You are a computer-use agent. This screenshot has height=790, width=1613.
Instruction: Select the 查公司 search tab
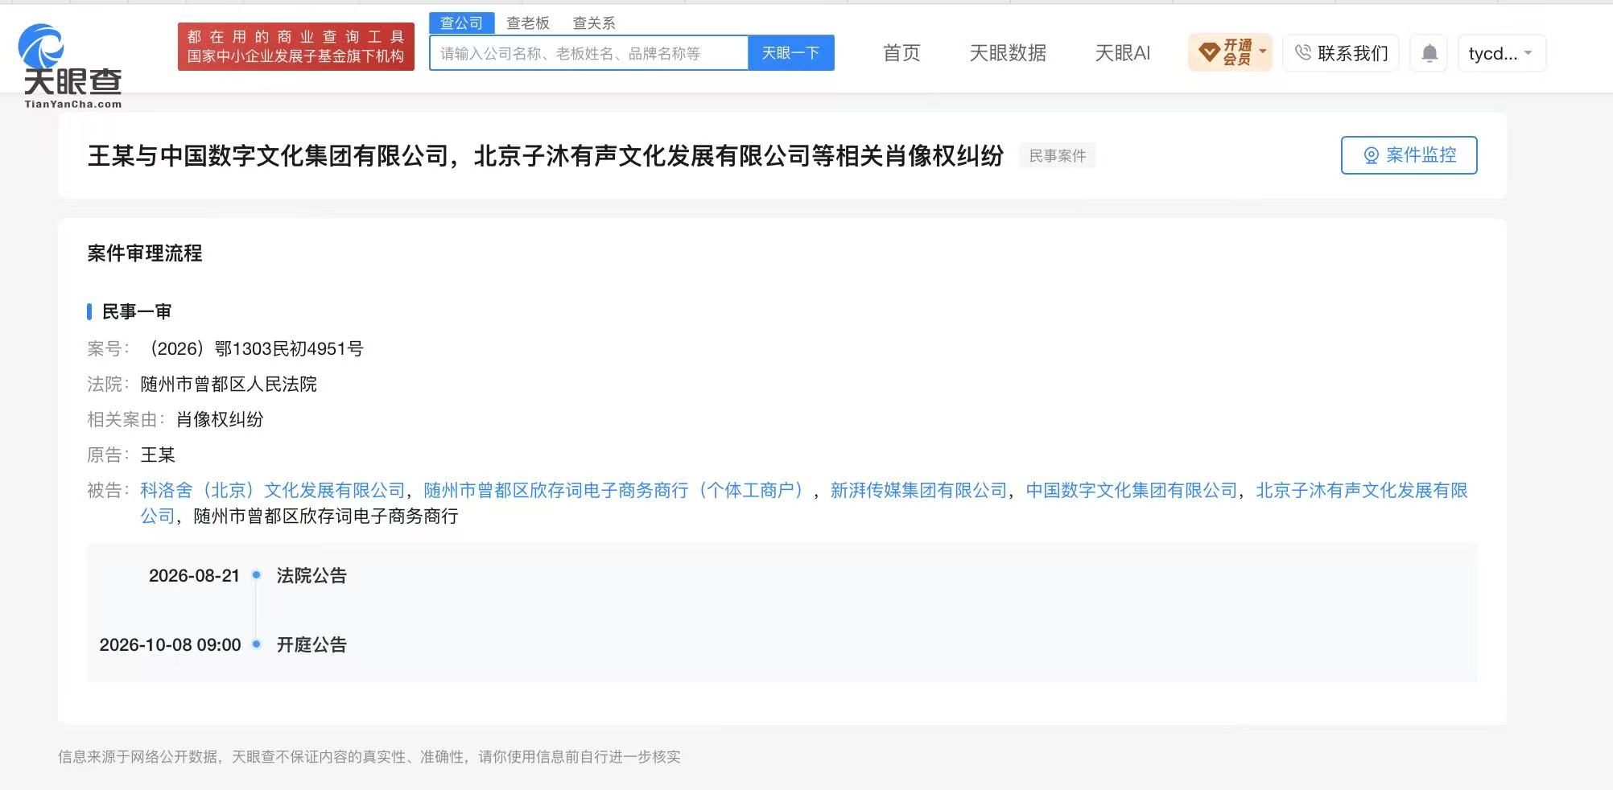coord(461,23)
